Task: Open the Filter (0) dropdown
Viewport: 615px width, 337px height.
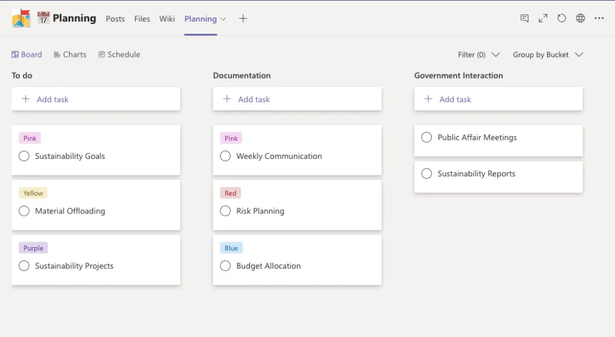Action: tap(479, 55)
